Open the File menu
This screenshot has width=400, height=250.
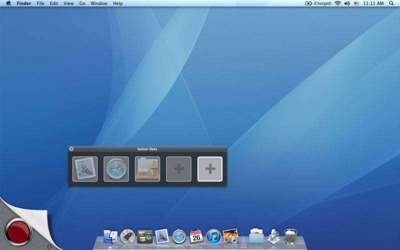[x=40, y=3]
